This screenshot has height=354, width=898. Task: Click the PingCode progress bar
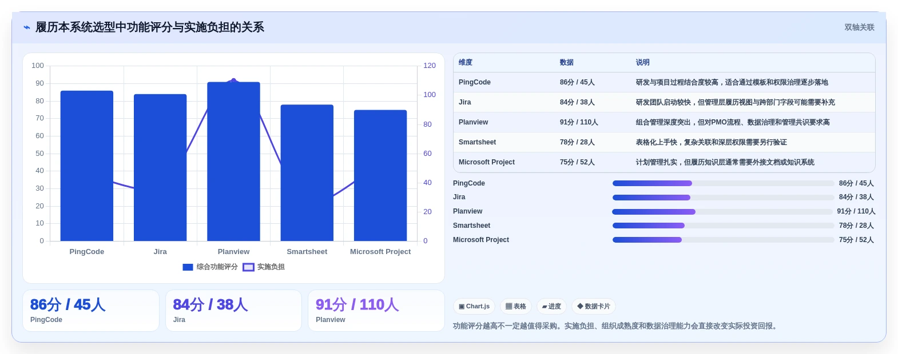[x=724, y=183]
